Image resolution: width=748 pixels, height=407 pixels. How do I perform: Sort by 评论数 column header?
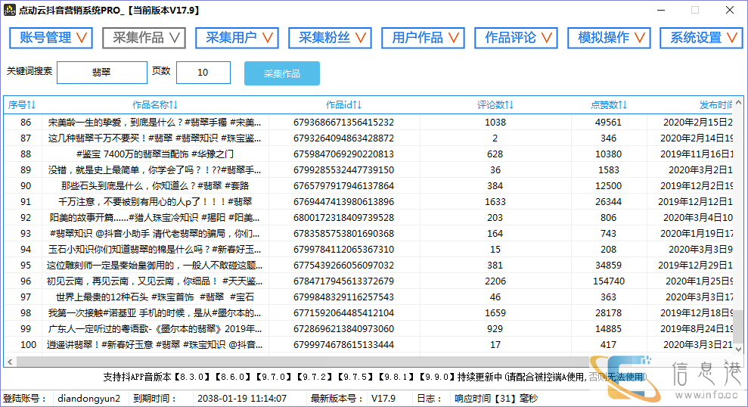tap(495, 105)
